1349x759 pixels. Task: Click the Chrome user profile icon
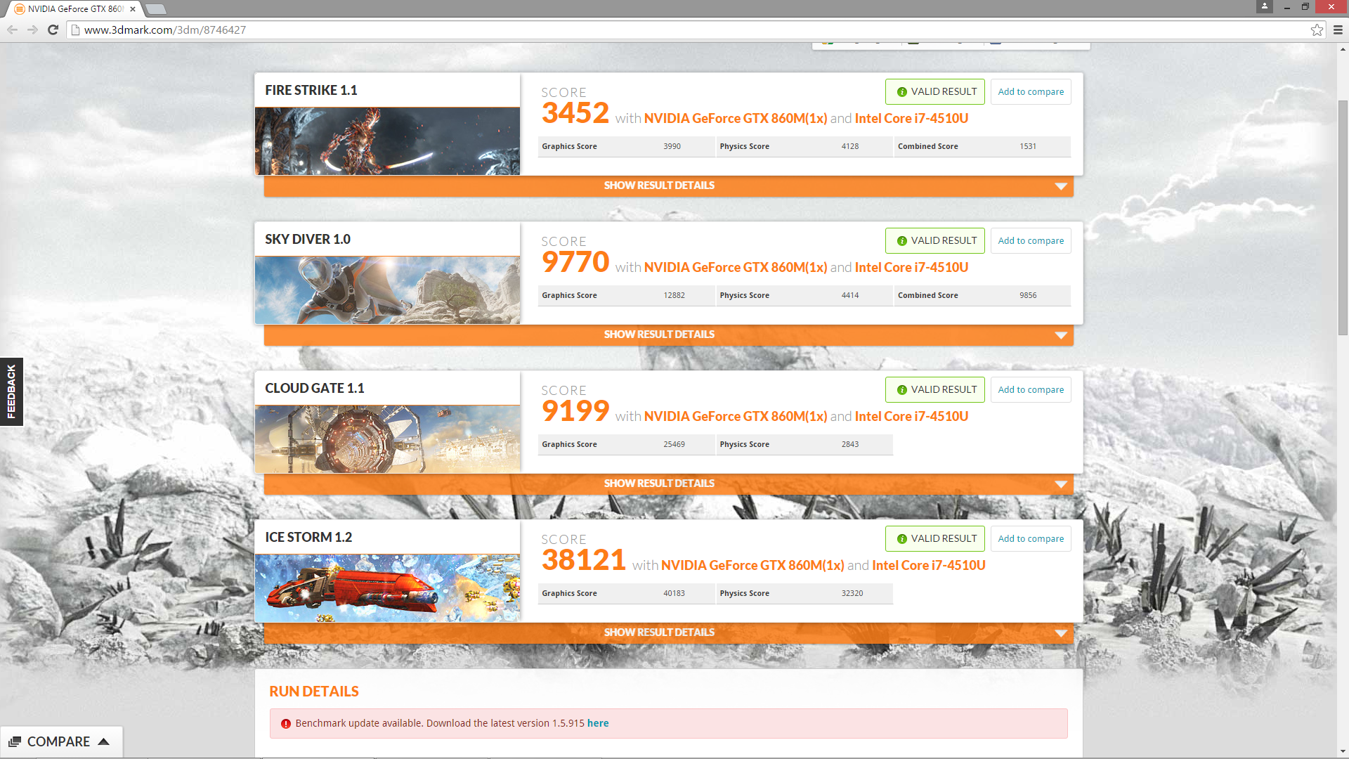[1265, 6]
